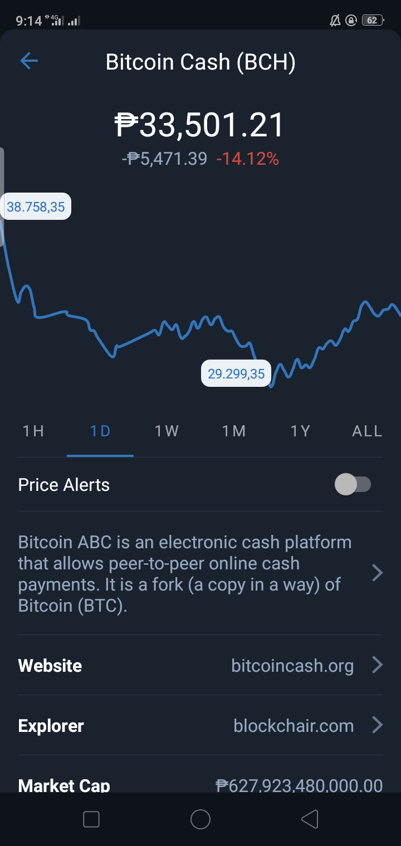Tap the 29.299,35 low point marker

tap(236, 373)
